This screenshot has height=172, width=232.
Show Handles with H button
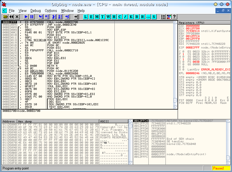pyautogui.click(x=114, y=17)
